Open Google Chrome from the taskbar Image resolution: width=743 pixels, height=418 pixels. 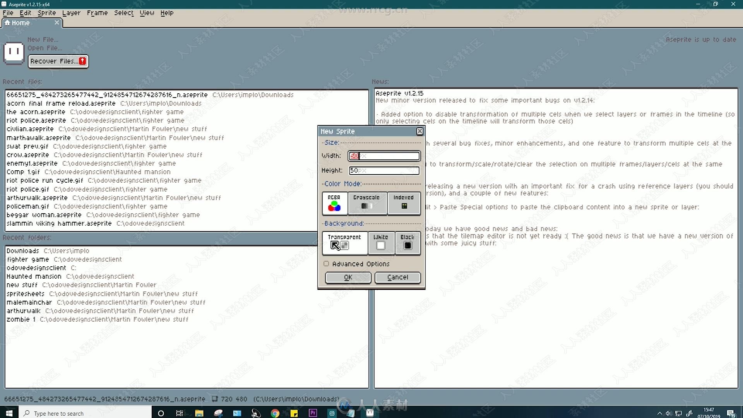coord(275,413)
